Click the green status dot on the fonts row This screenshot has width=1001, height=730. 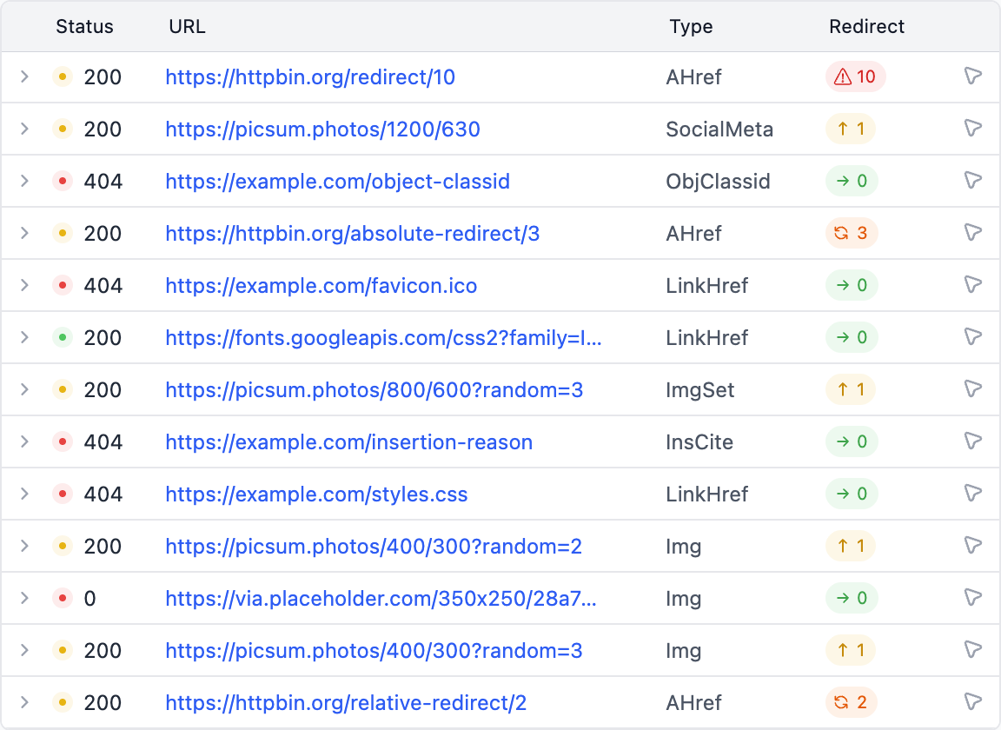click(x=62, y=337)
